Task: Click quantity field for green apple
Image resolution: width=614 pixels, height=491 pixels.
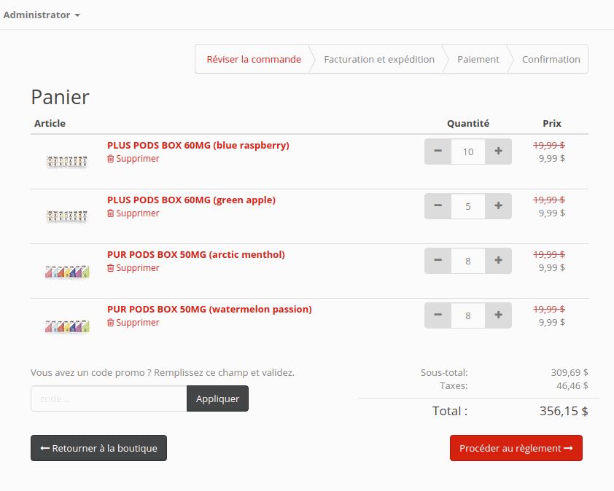Action: (x=468, y=206)
